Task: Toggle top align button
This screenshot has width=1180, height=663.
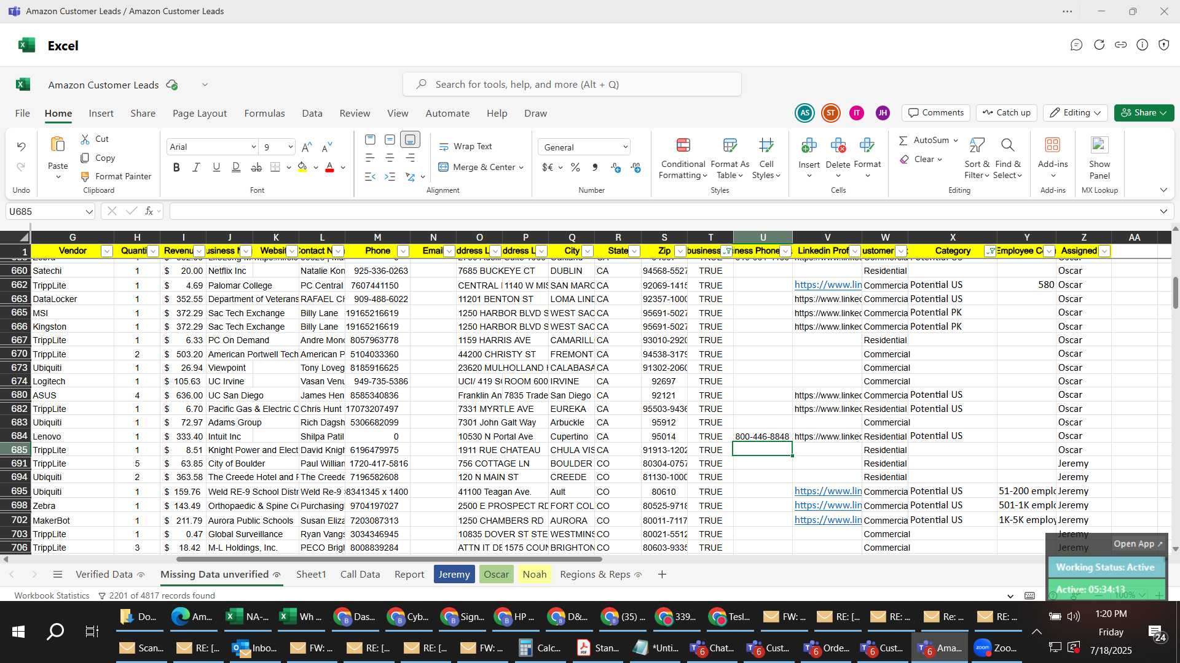Action: click(x=370, y=140)
